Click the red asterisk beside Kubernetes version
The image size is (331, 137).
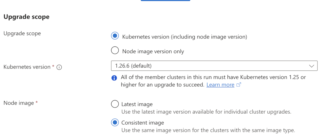click(x=53, y=67)
